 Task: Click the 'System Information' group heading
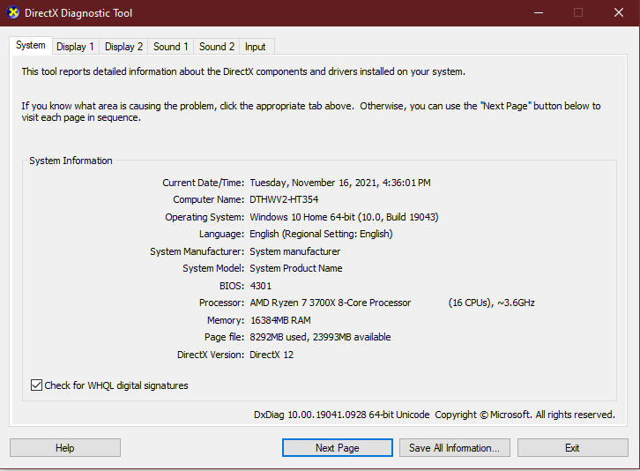coord(71,161)
